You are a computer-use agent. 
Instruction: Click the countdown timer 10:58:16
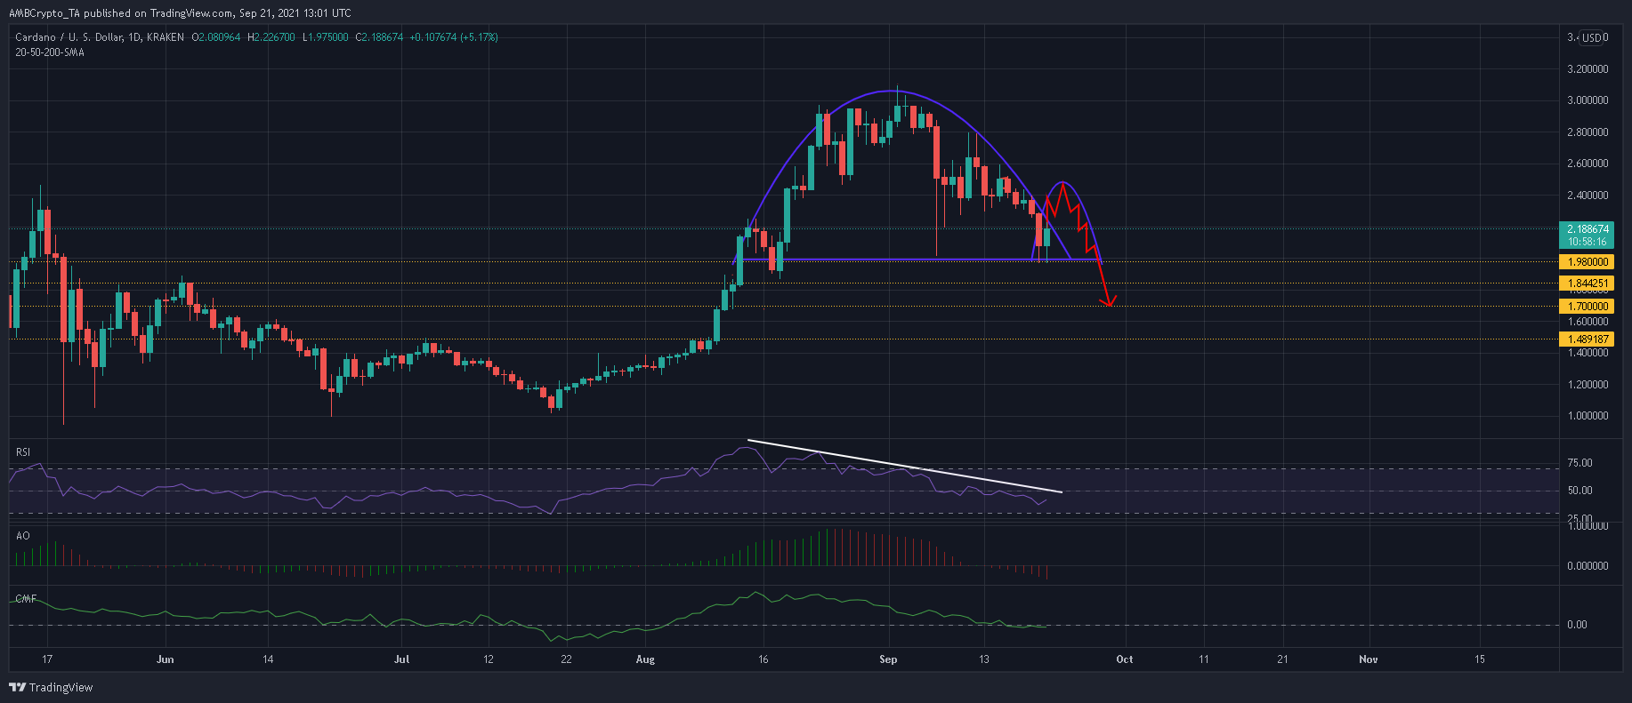1588,242
